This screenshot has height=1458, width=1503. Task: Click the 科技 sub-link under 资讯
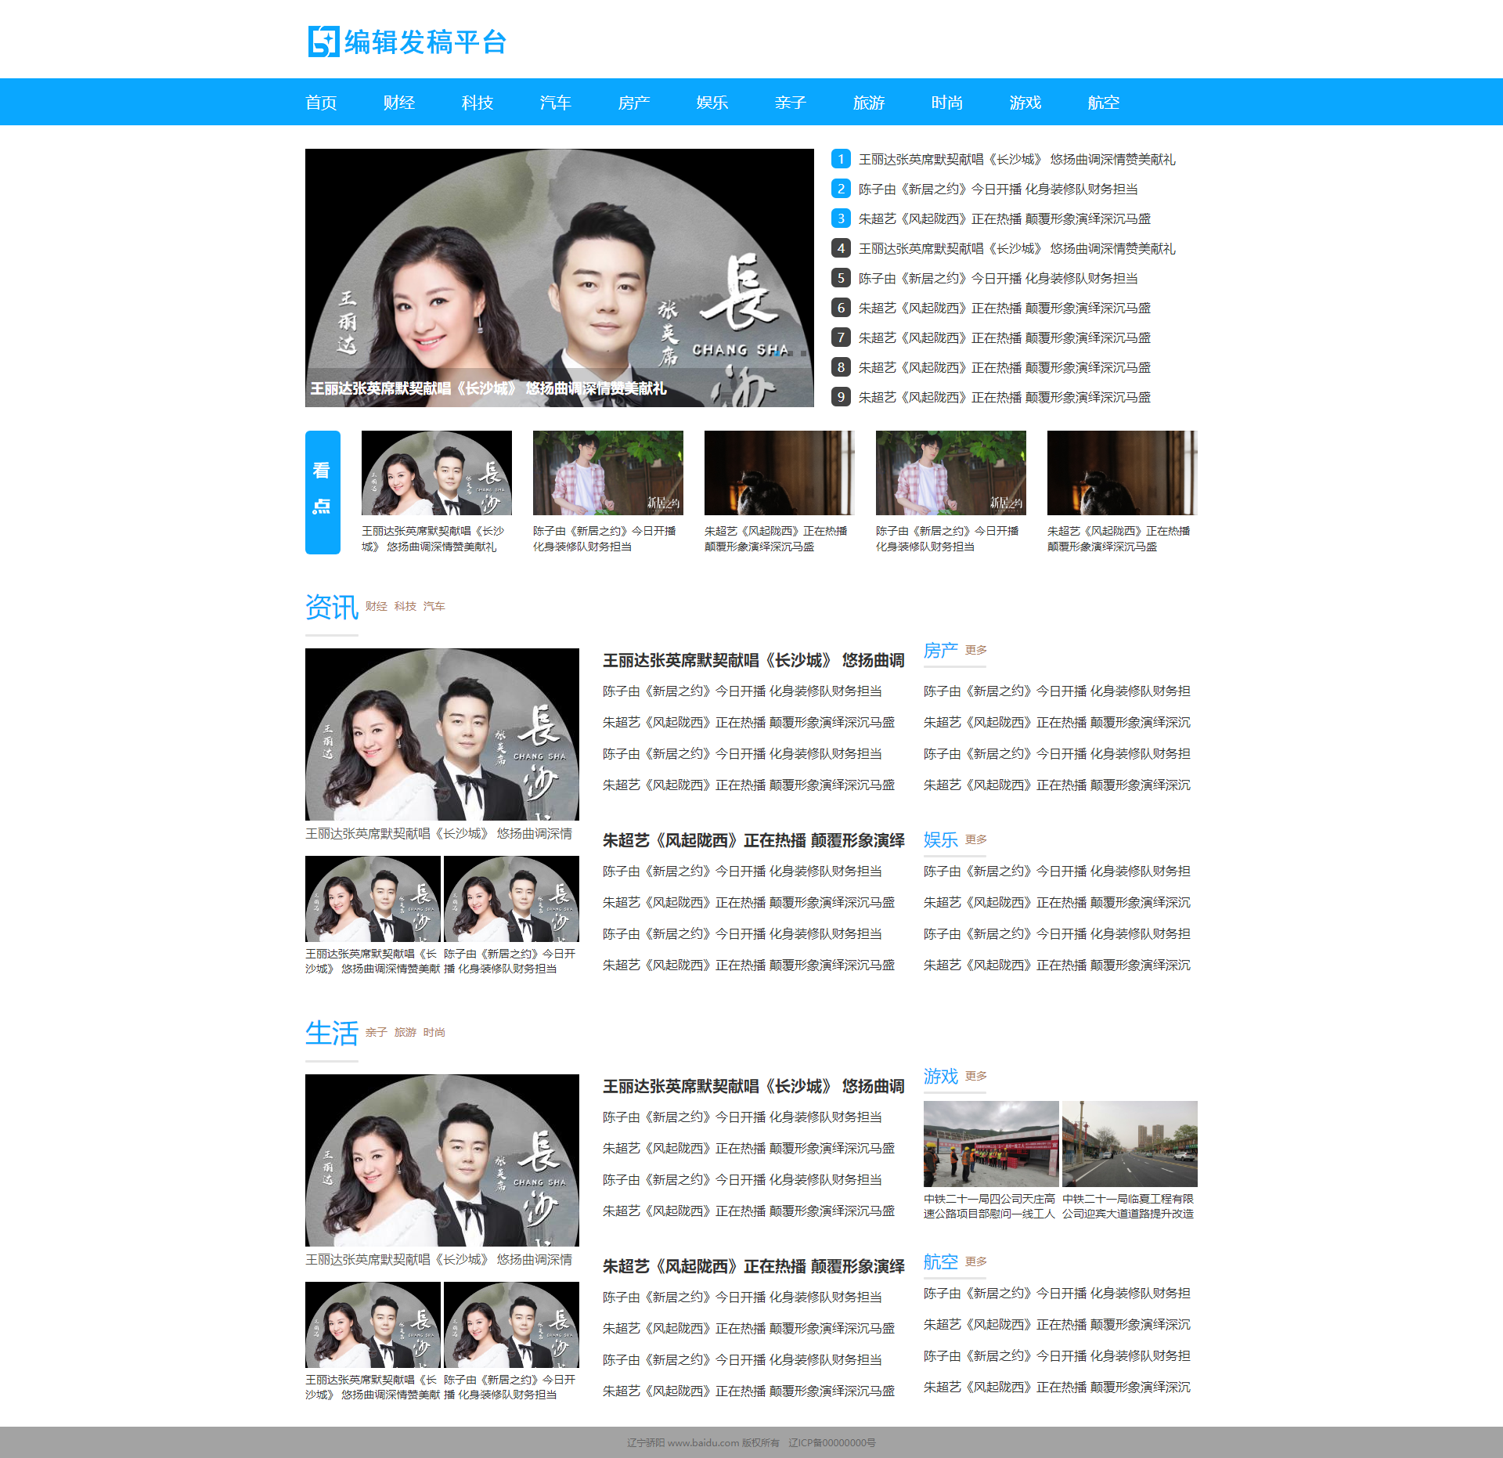tap(405, 606)
